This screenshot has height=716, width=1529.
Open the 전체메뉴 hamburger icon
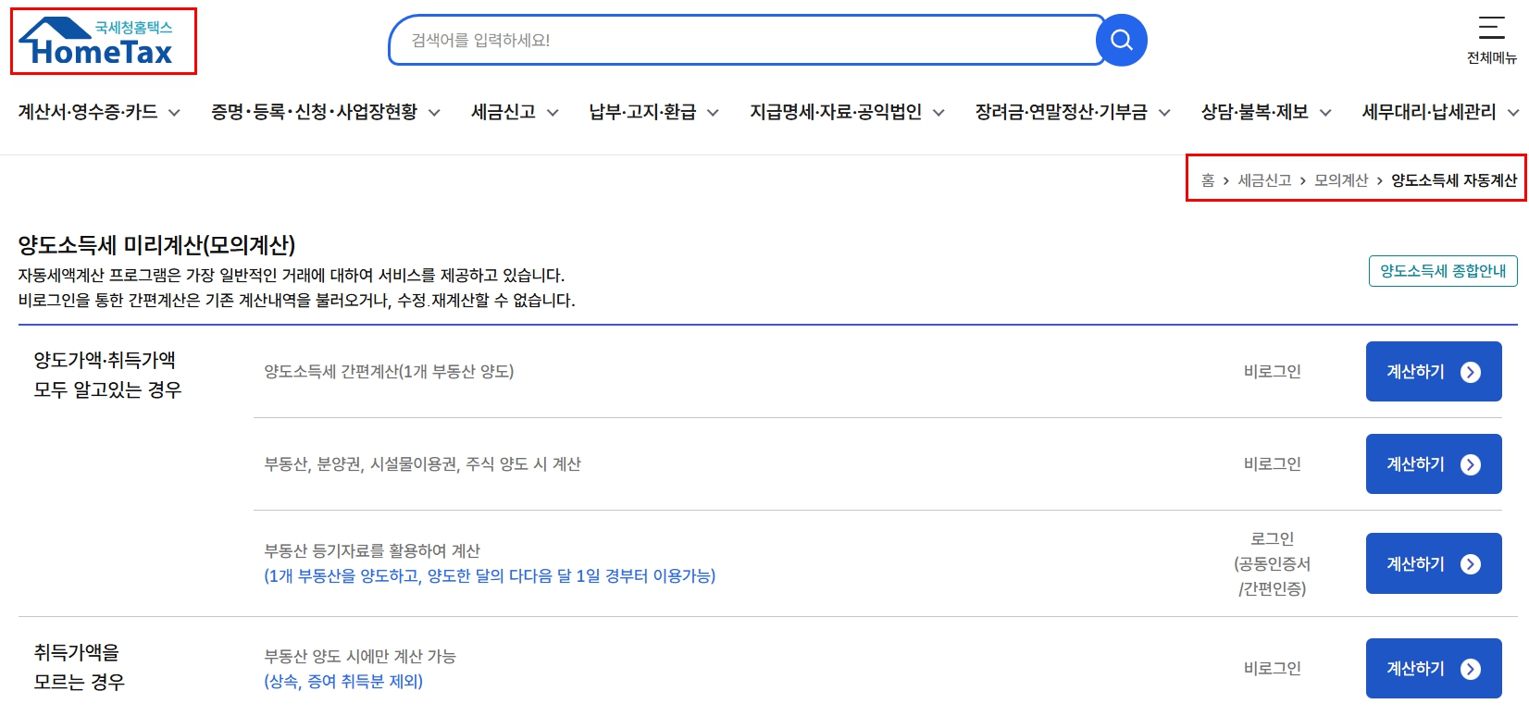[x=1492, y=28]
